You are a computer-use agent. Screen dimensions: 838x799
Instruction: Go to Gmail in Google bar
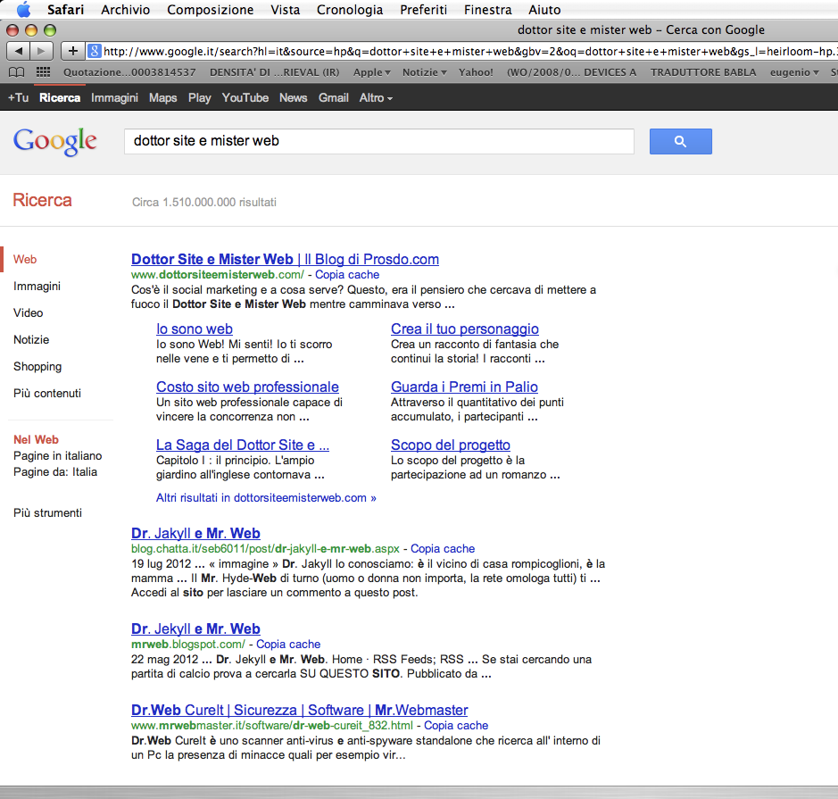(334, 98)
